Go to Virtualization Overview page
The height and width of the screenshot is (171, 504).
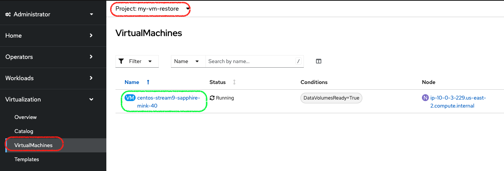pos(25,117)
